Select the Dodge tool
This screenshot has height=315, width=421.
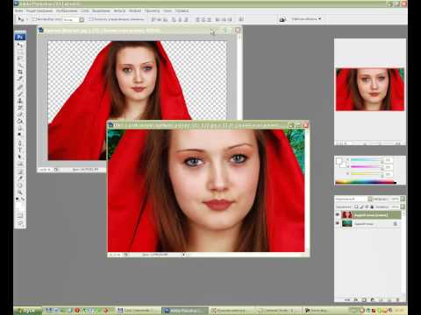point(20,134)
